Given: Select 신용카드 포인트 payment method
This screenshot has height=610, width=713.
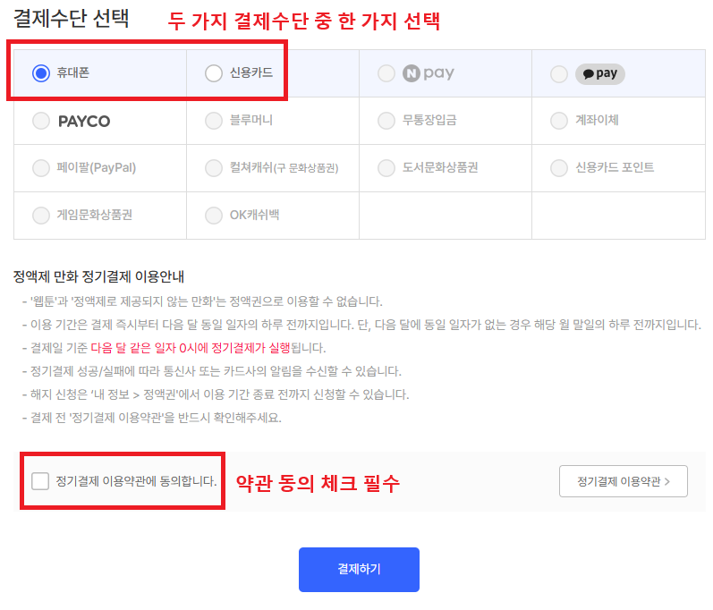Looking at the screenshot, I should 559,167.
